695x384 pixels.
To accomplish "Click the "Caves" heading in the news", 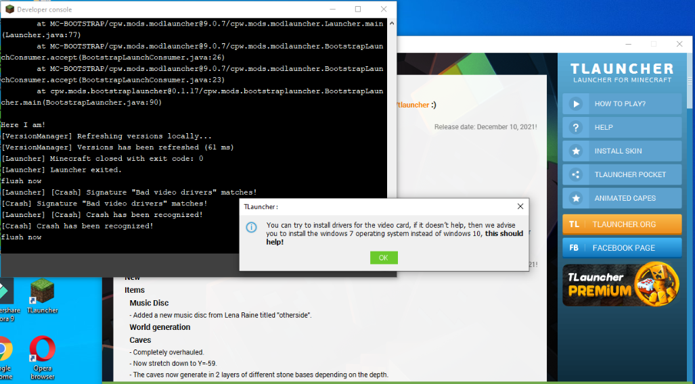I will coord(140,340).
